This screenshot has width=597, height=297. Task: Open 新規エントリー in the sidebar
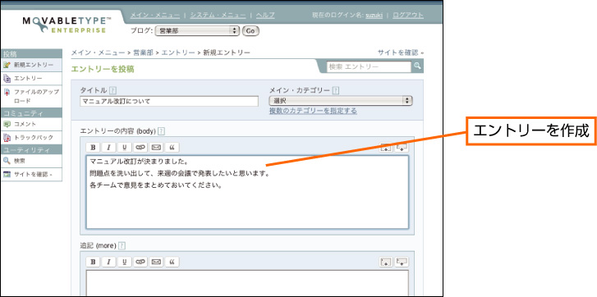point(31,65)
